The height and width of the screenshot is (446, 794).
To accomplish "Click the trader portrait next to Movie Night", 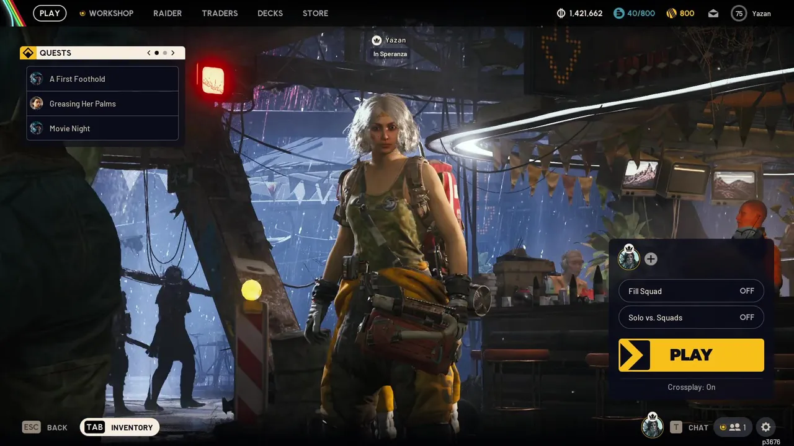I will point(37,128).
